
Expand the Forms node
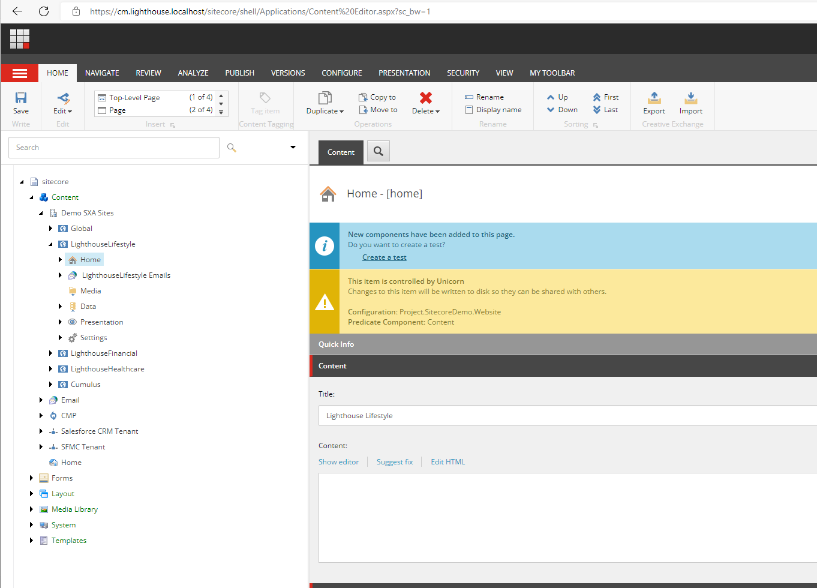[32, 478]
